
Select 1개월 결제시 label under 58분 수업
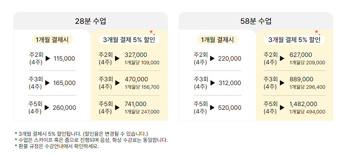217,40
